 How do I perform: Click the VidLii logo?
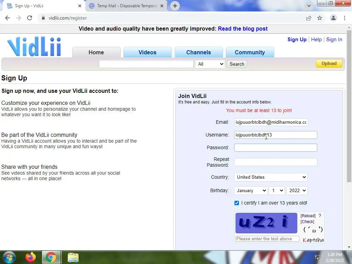(34, 46)
